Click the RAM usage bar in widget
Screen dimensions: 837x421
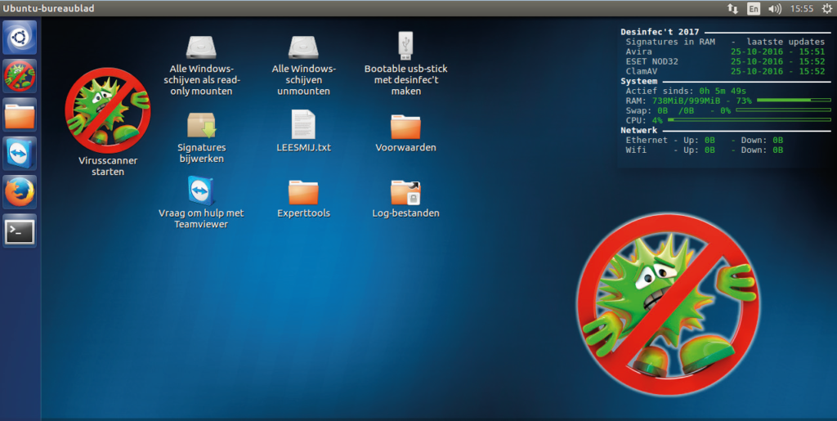(x=794, y=101)
